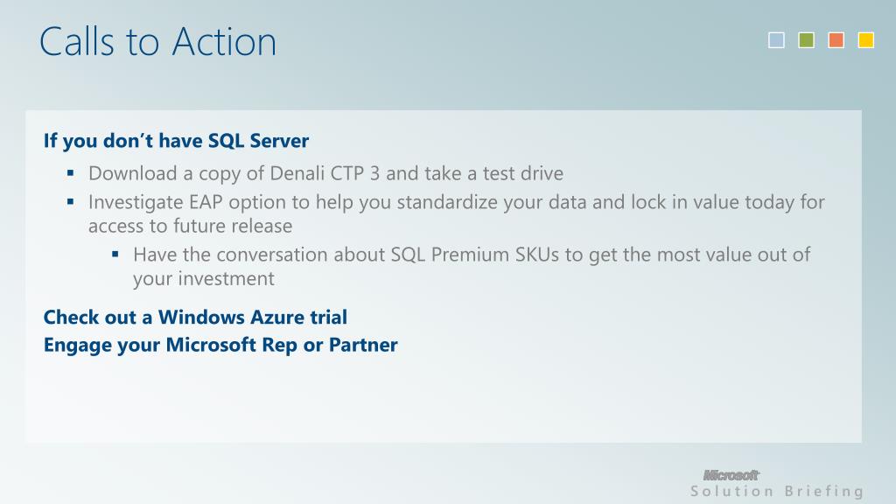Image resolution: width=896 pixels, height=504 pixels.
Task: Click the words access to future release
Action: 190,227
